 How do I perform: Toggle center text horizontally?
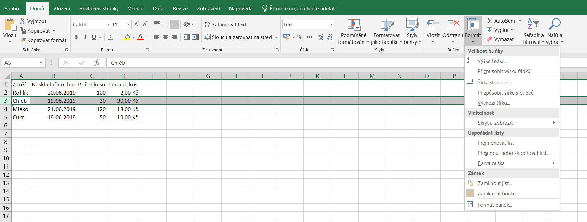point(166,37)
